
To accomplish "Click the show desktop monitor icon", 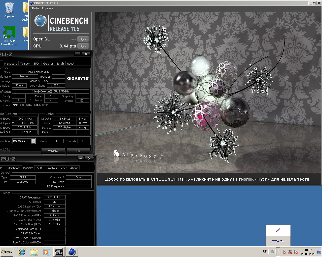I will (x=319, y=252).
